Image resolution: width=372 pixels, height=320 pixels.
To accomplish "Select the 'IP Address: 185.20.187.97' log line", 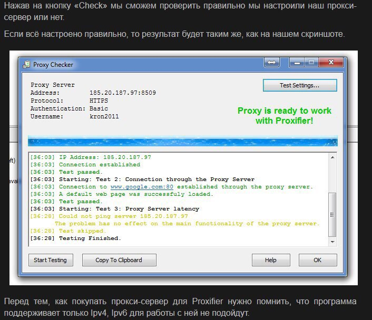I will (x=91, y=157).
